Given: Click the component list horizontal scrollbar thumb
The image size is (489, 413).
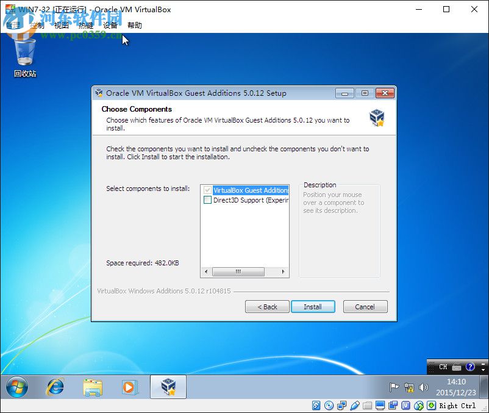Looking at the screenshot, I should coord(238,271).
